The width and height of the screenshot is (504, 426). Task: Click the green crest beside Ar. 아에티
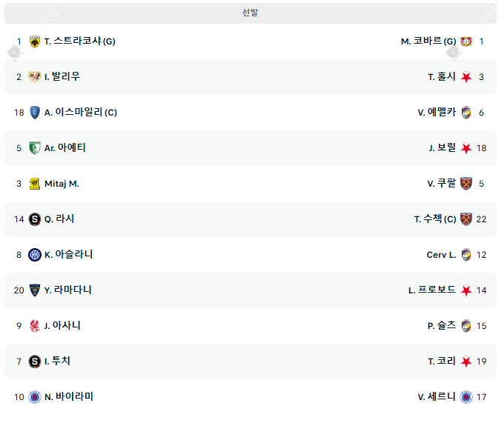[34, 148]
